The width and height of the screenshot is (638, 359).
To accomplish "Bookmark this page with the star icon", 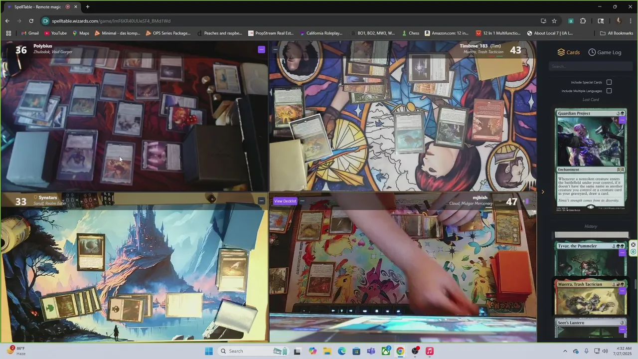I will (554, 21).
